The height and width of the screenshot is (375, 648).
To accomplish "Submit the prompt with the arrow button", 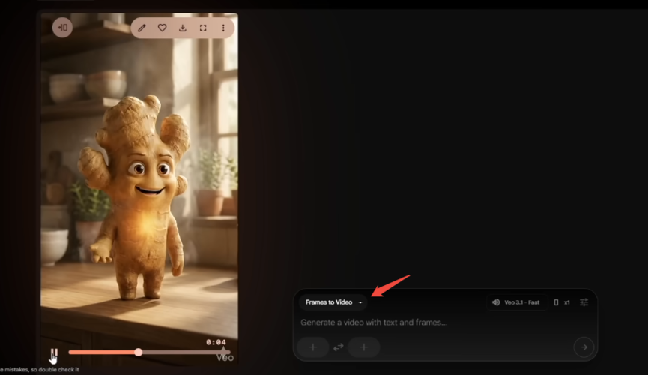I will pyautogui.click(x=584, y=346).
